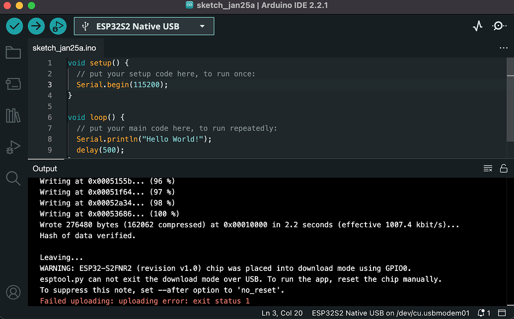Open the Serial Monitor
Image resolution: width=514 pixels, height=319 pixels.
(x=499, y=26)
